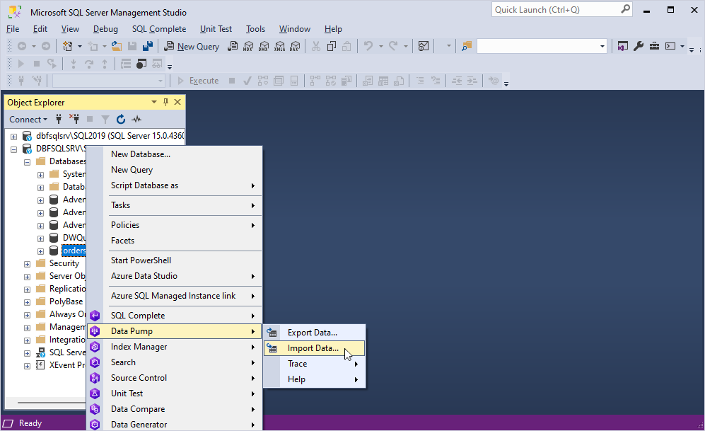Image resolution: width=705 pixels, height=431 pixels.
Task: Open the Unit Test menu in menu bar
Action: click(x=216, y=29)
